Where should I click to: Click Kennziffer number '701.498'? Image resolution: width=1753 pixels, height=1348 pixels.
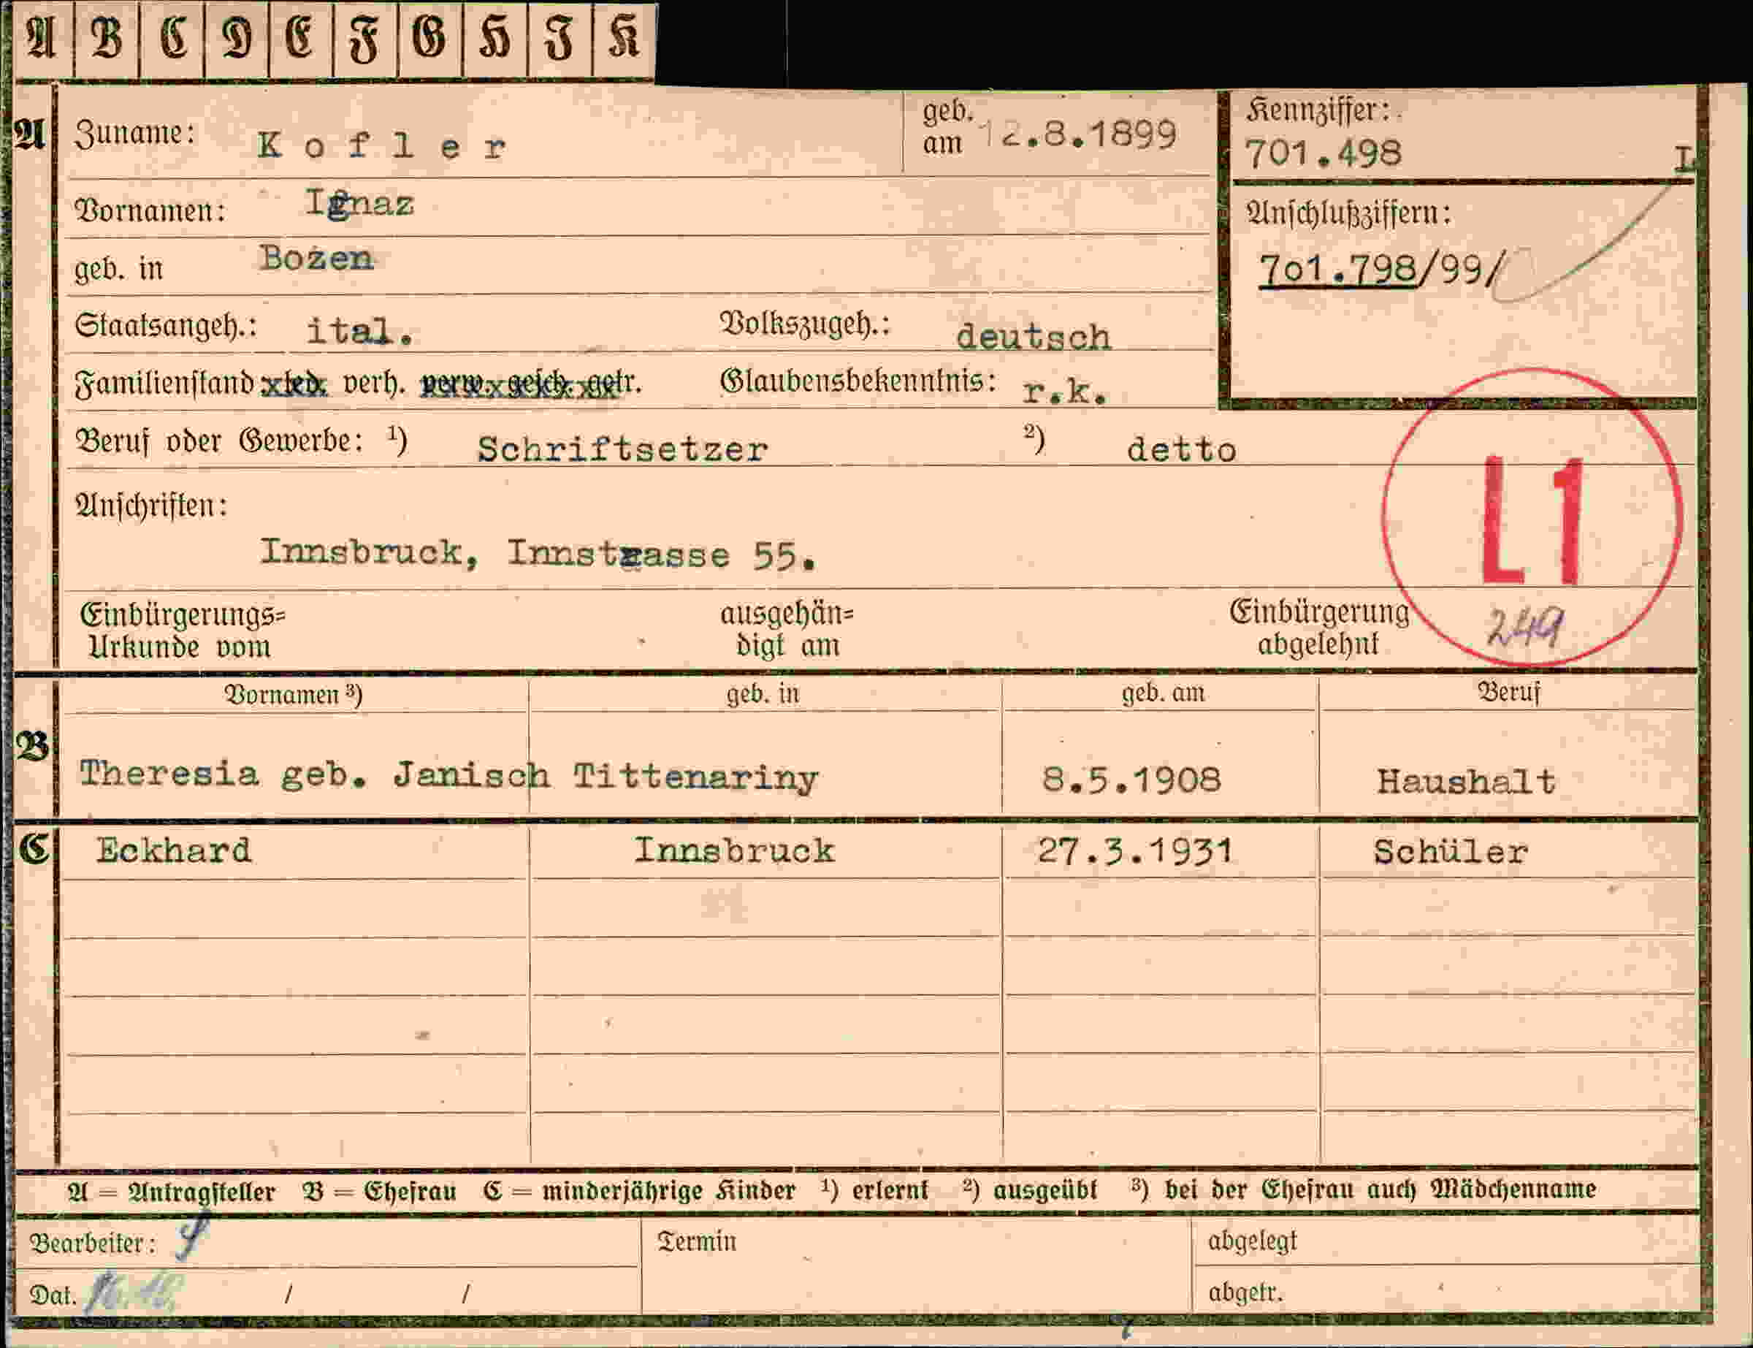(x=1324, y=153)
